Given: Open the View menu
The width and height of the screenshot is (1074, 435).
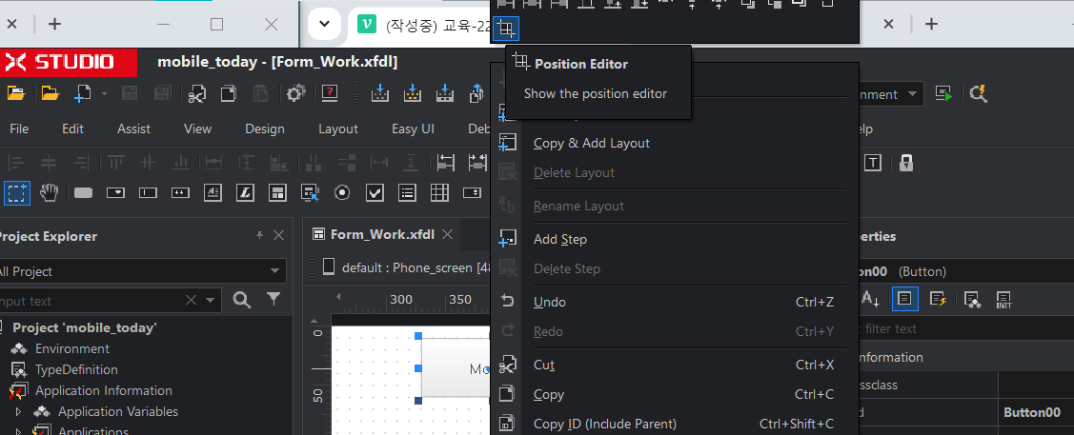Looking at the screenshot, I should (x=198, y=129).
